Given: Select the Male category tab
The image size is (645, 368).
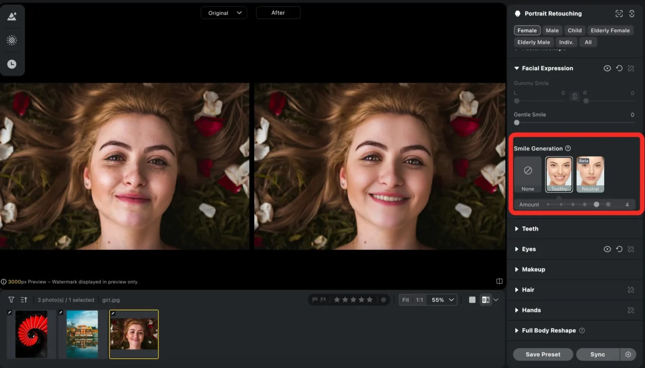Looking at the screenshot, I should pyautogui.click(x=552, y=31).
